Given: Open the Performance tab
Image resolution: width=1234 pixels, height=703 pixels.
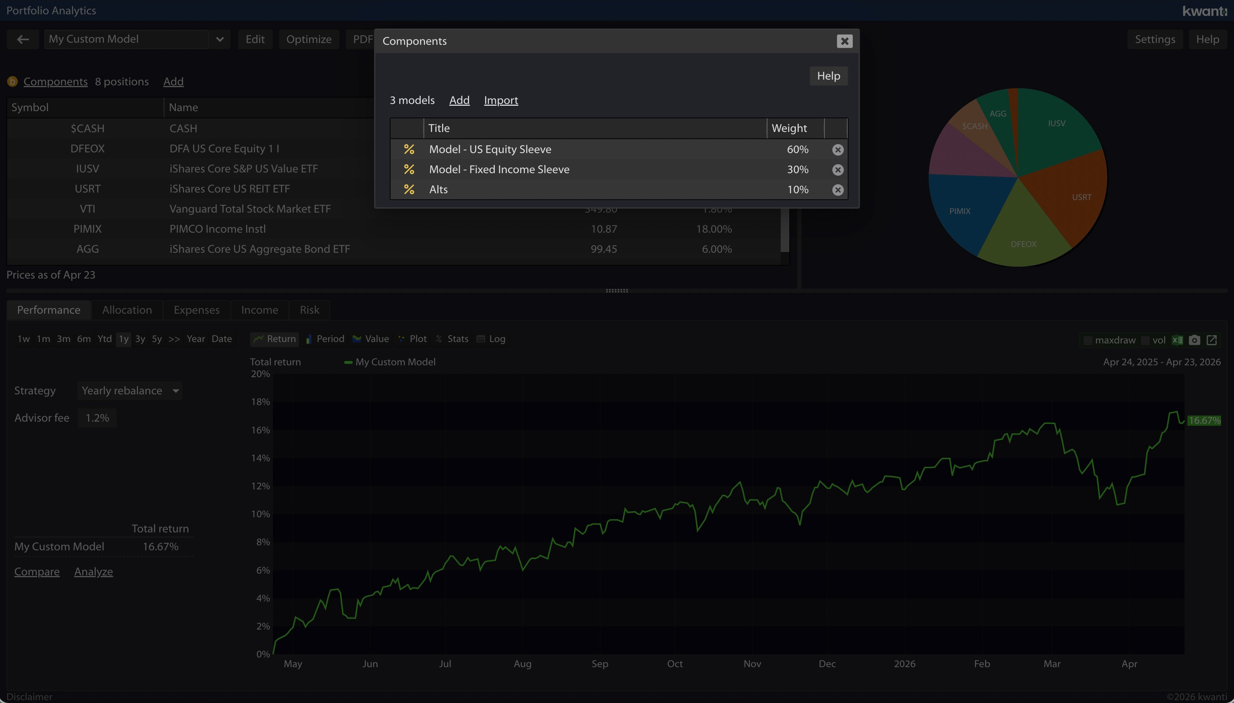Looking at the screenshot, I should click(49, 310).
